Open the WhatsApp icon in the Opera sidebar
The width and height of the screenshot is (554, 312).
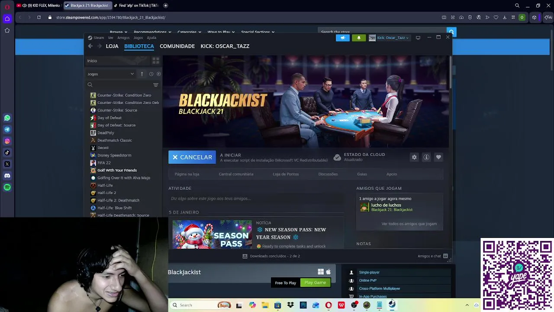click(7, 118)
